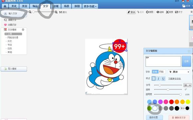The width and height of the screenshot is (193, 120).
Task: Pick the green color swatch
Action: pyautogui.click(x=149, y=108)
